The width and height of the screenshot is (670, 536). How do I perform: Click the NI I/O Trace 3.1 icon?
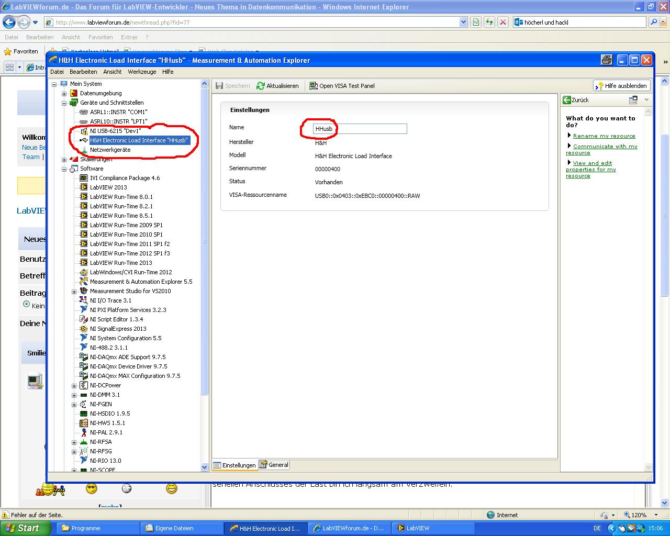[x=84, y=300]
